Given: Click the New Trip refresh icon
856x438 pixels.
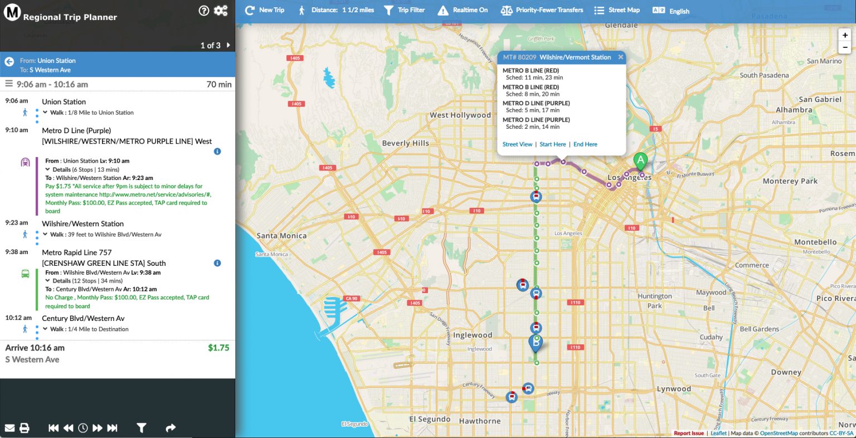Looking at the screenshot, I should [249, 9].
